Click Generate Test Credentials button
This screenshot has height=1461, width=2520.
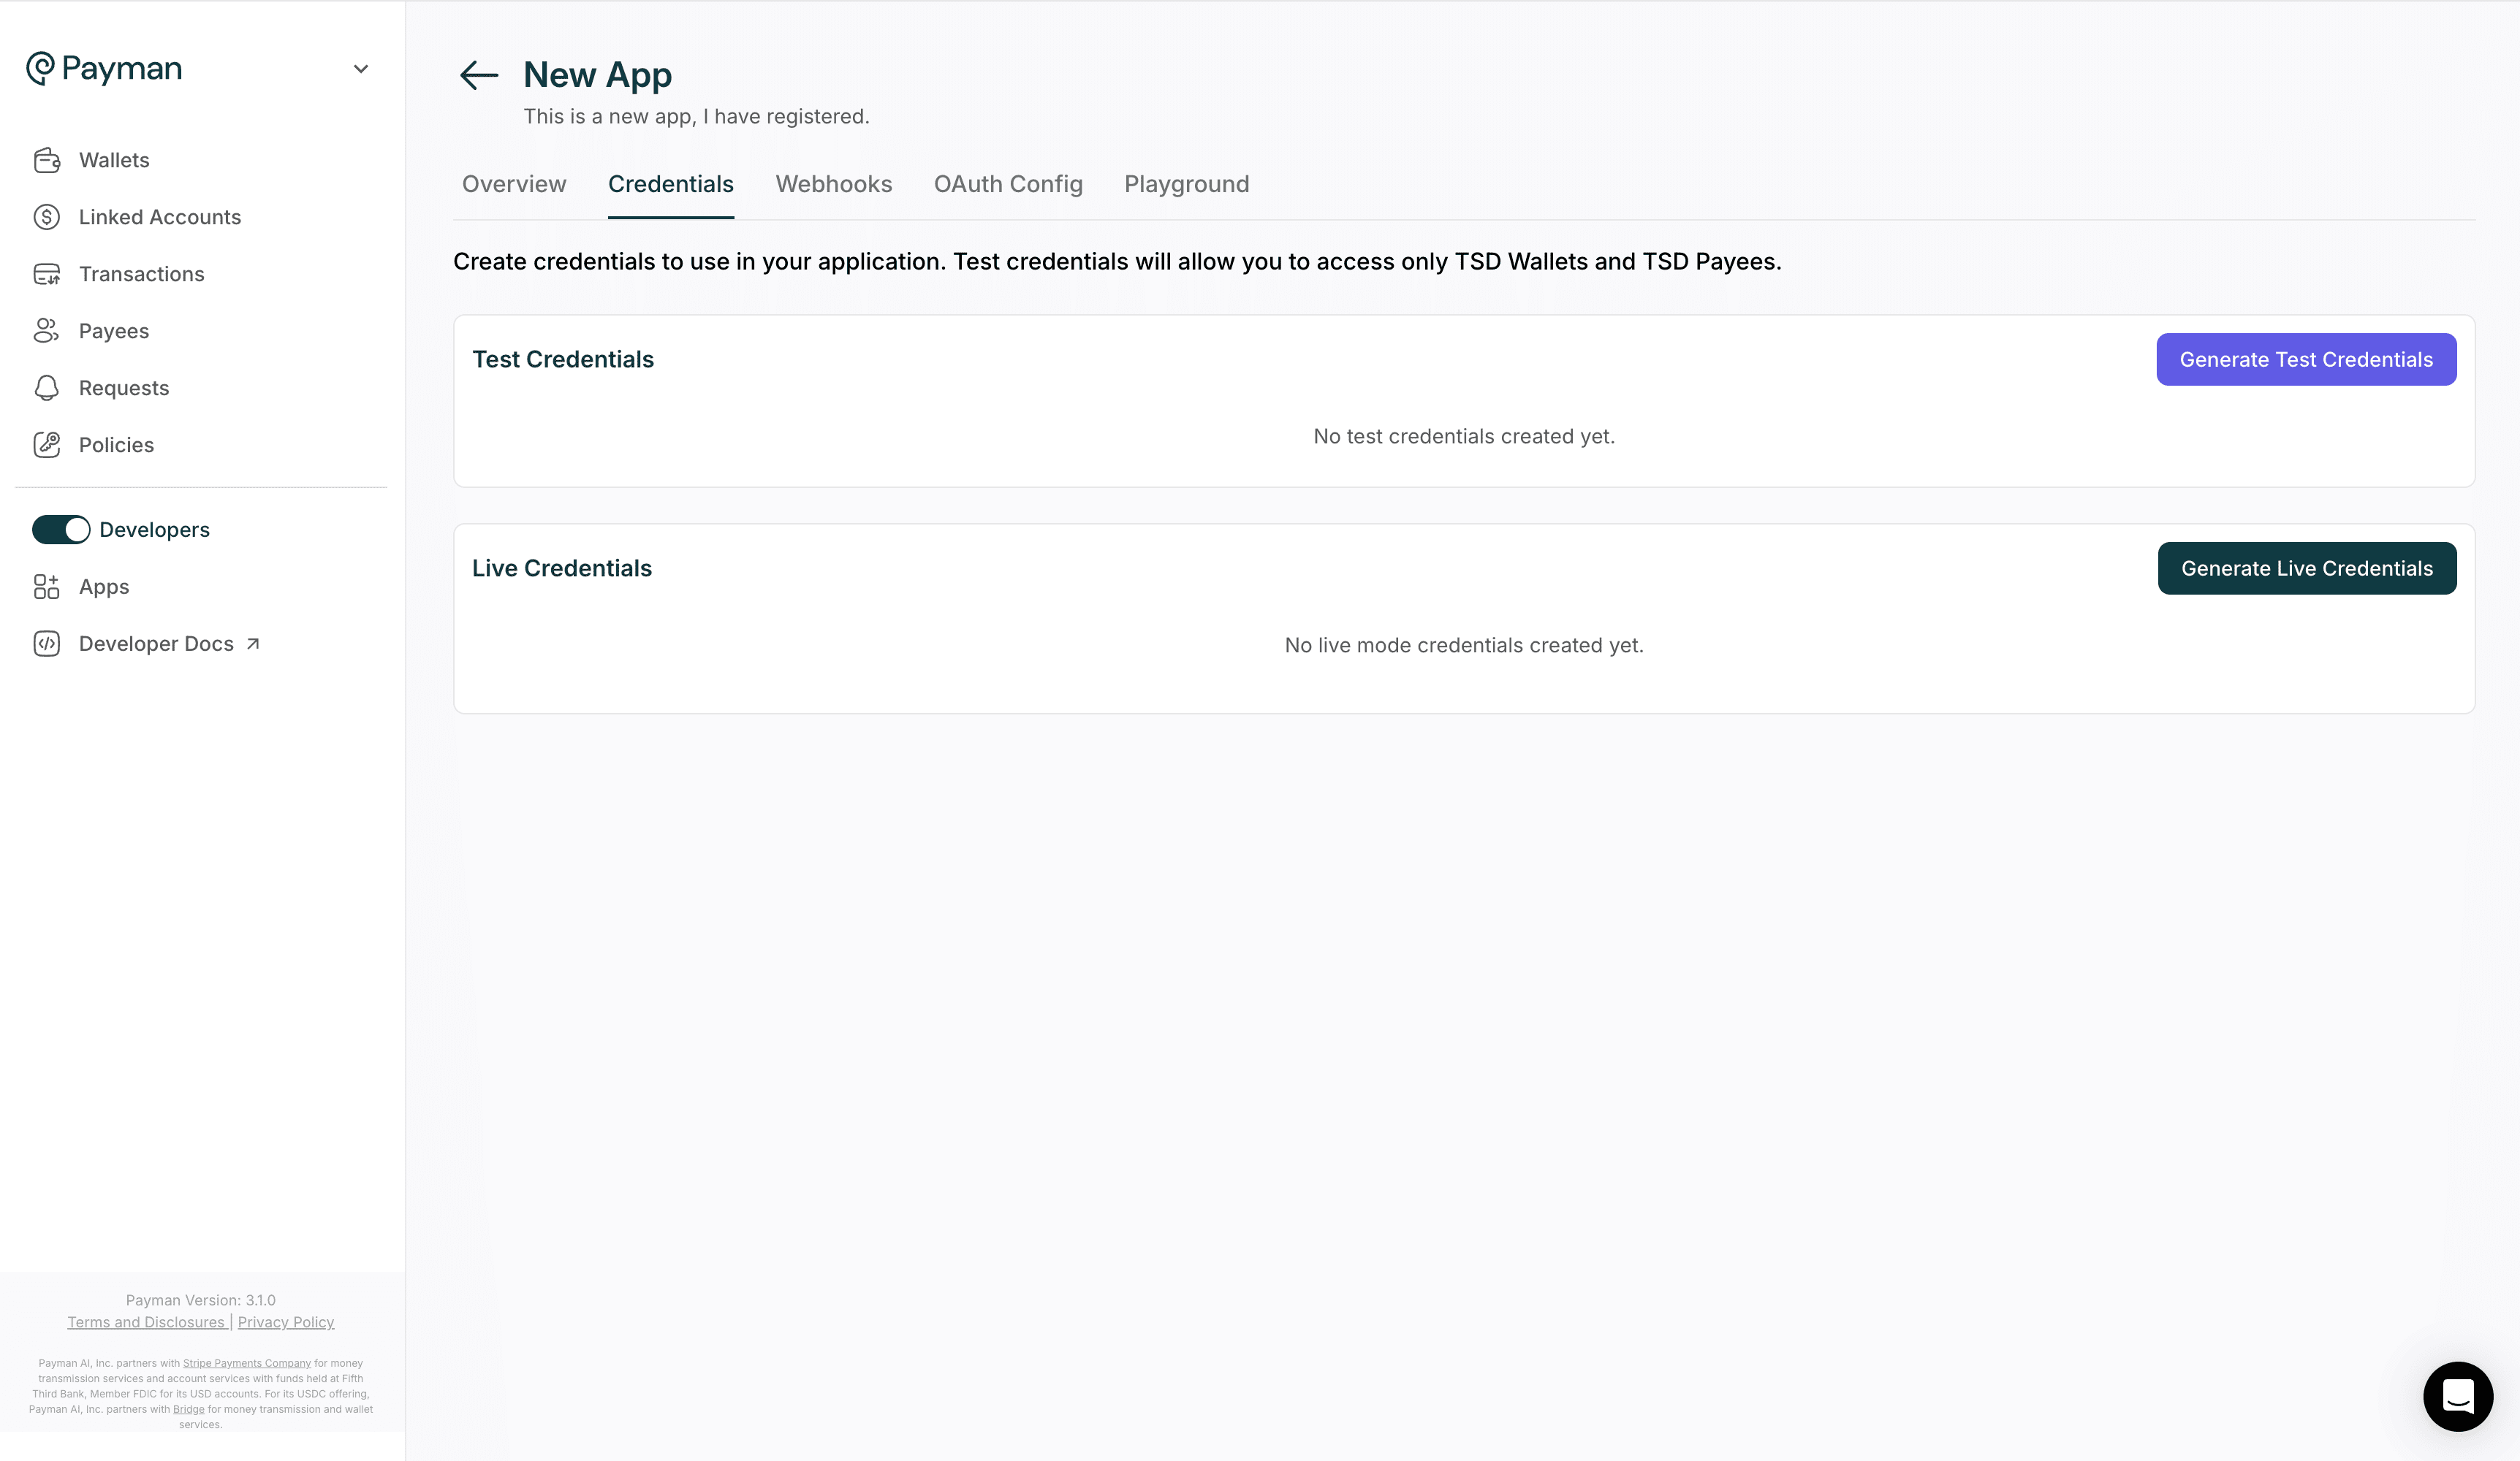tap(2306, 359)
